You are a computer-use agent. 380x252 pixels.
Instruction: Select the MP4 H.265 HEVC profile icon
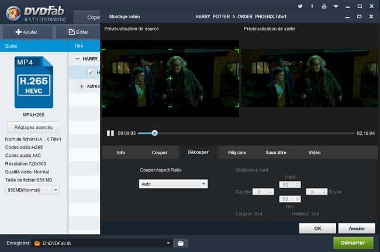point(34,82)
